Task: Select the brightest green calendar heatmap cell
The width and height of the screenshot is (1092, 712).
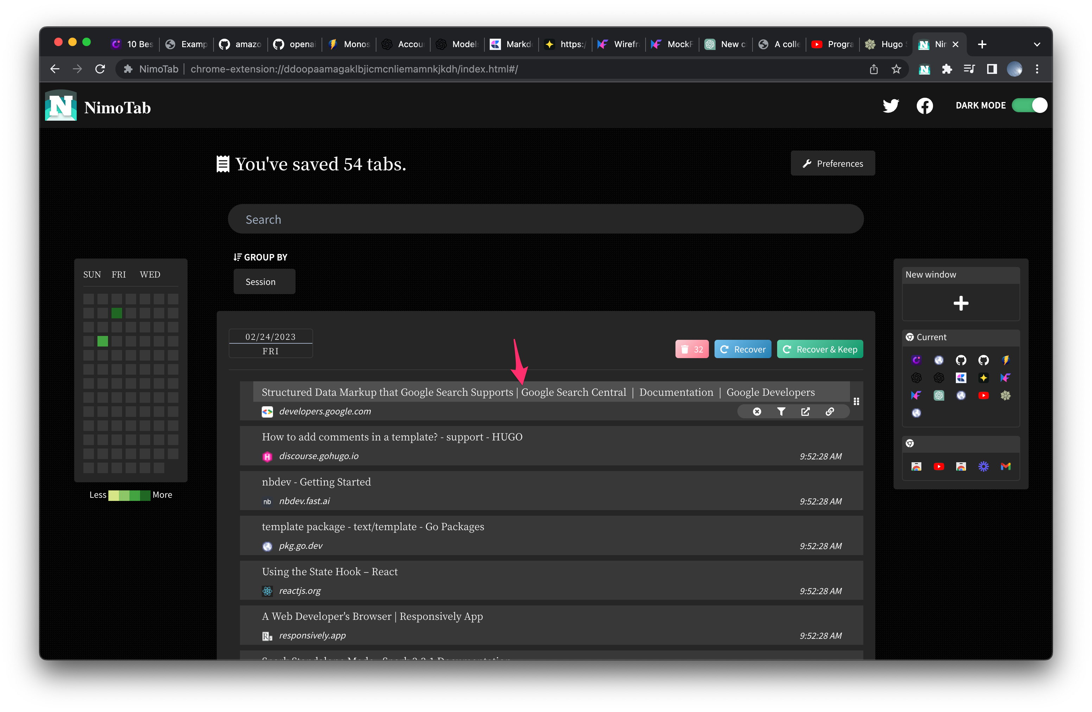Action: (x=103, y=341)
